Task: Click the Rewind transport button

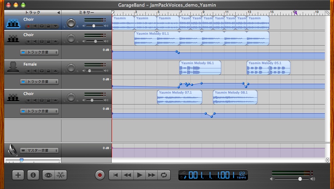Action: (x=127, y=175)
